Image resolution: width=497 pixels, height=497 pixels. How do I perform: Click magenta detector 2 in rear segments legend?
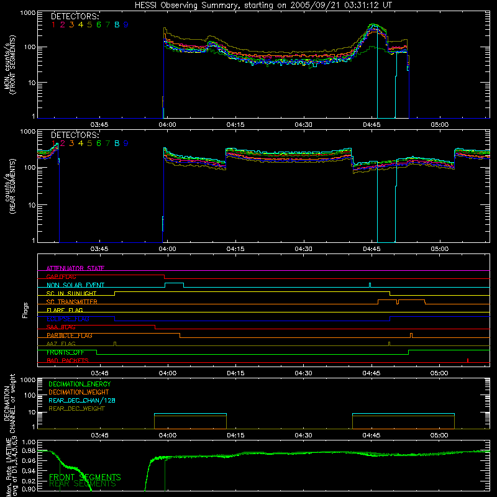click(x=63, y=144)
